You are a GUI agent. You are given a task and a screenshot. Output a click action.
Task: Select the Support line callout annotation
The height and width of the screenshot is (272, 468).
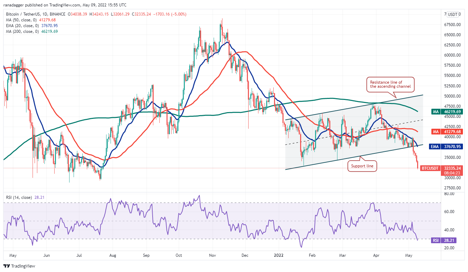(x=362, y=166)
